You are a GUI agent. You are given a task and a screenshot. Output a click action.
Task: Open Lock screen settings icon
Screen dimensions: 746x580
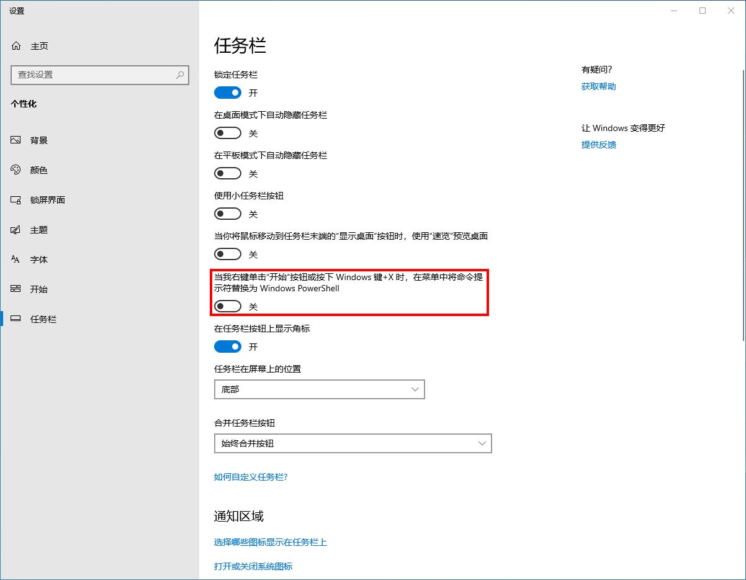pos(16,200)
